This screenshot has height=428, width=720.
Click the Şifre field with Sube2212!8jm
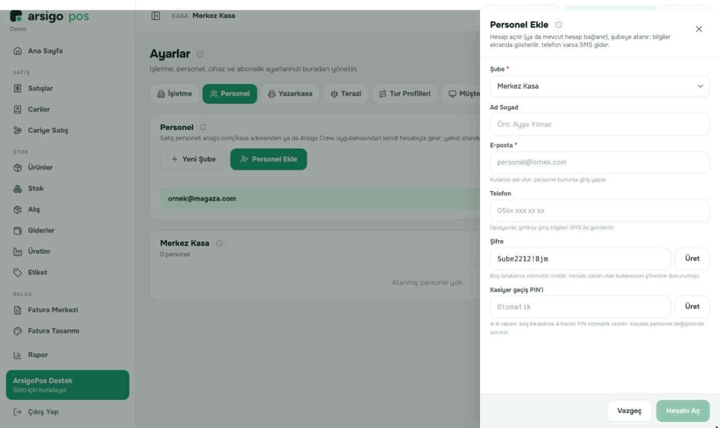(580, 259)
